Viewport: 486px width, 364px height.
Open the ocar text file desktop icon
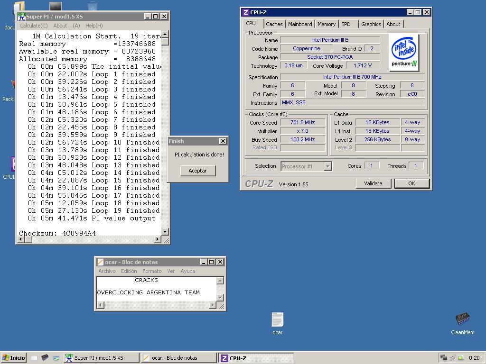(x=277, y=320)
